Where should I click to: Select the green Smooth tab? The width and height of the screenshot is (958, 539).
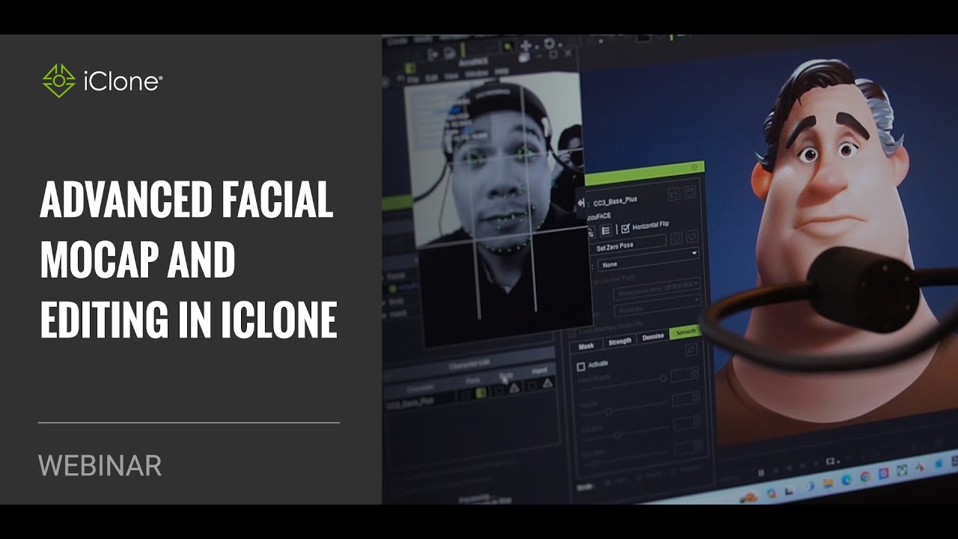point(686,332)
